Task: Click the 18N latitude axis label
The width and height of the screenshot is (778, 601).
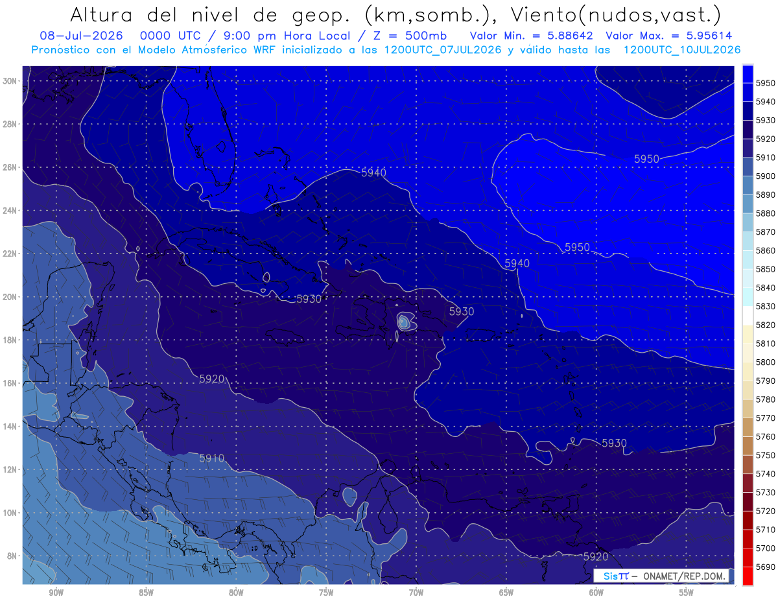Action: point(10,340)
